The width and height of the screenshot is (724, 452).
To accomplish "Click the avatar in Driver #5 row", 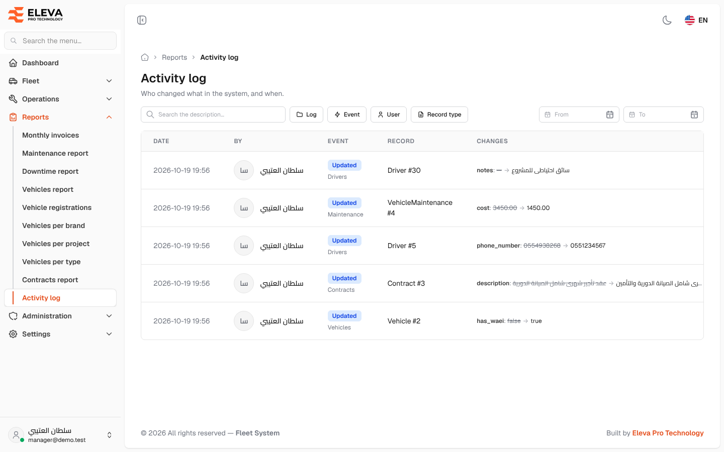I will (244, 246).
